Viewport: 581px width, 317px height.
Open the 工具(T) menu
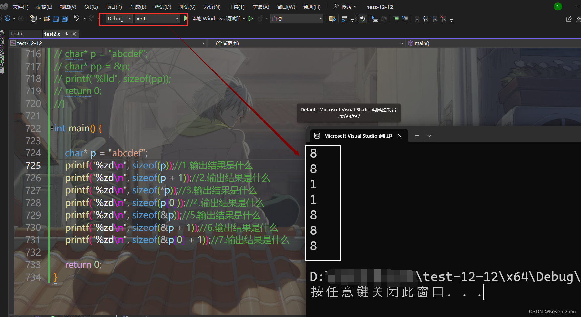(237, 7)
